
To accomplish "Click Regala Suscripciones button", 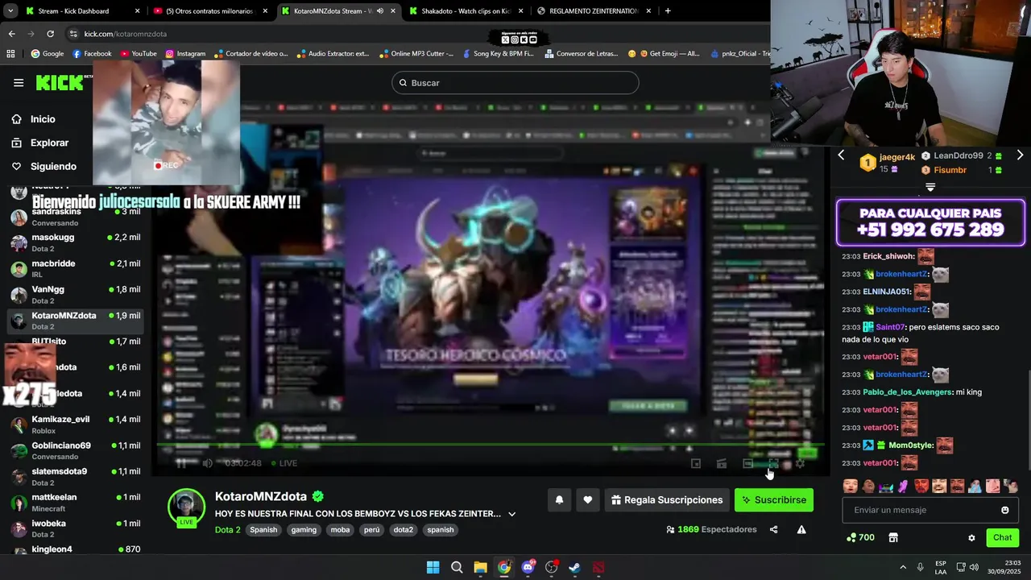I will (x=667, y=500).
